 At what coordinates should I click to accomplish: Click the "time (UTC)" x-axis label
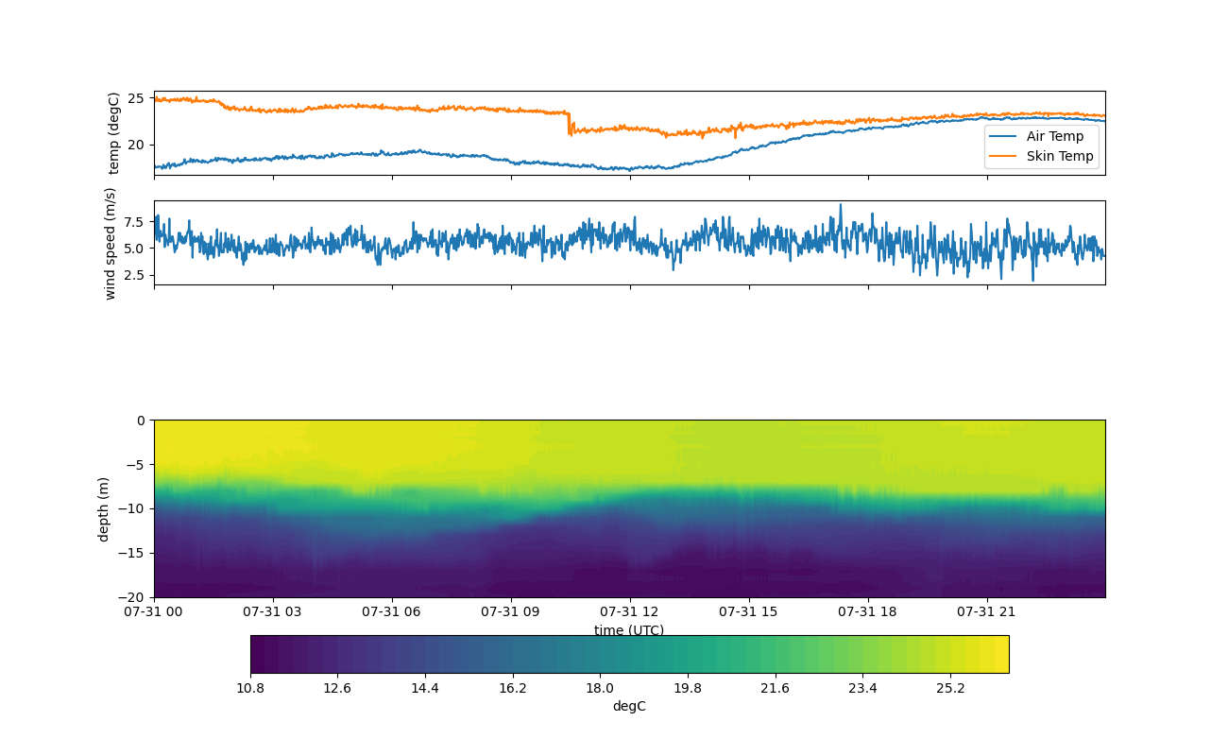[x=629, y=630]
